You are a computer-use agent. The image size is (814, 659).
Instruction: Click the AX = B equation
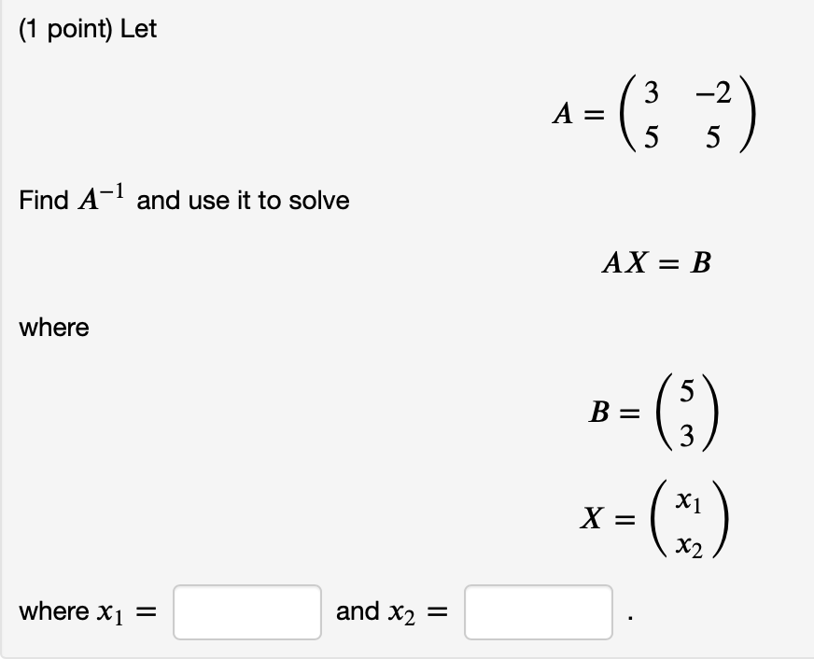(x=654, y=265)
